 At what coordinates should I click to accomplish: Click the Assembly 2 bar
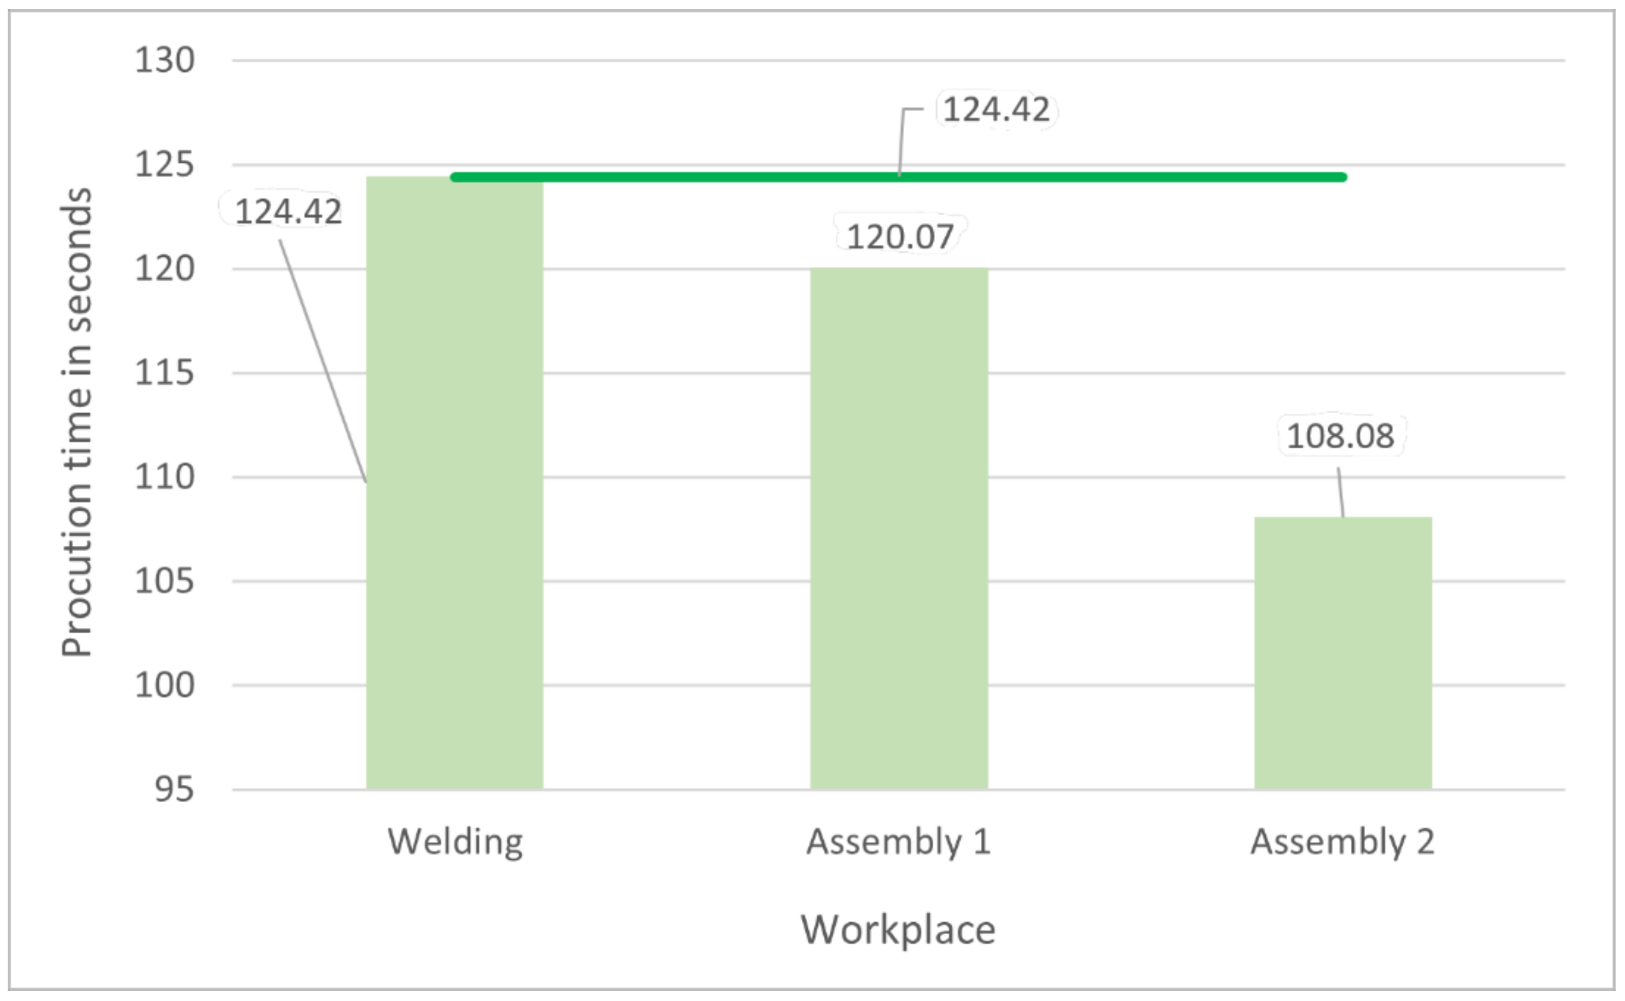(1343, 652)
